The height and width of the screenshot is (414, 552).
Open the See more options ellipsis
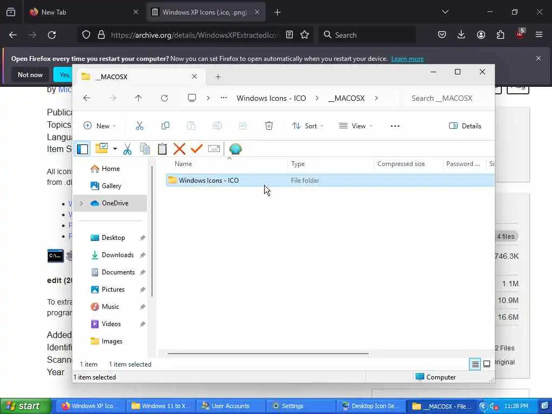point(395,126)
